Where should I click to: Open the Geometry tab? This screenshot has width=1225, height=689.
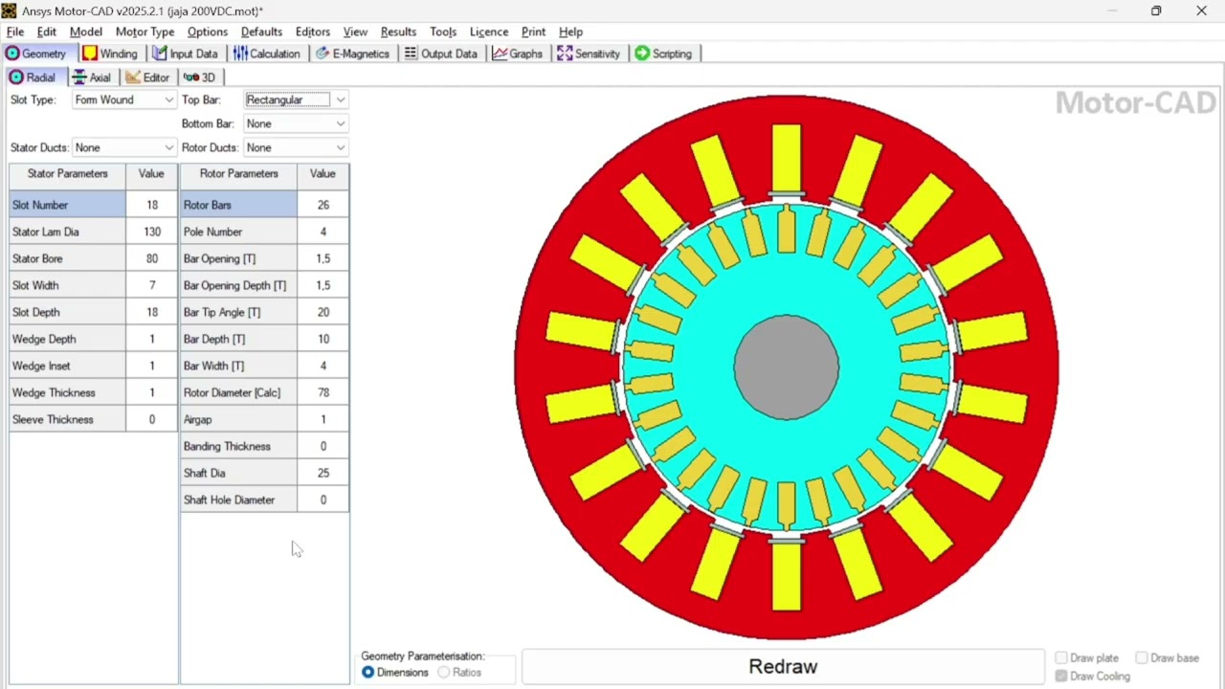(x=36, y=54)
